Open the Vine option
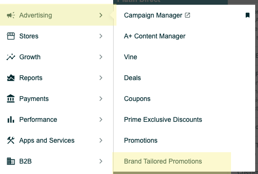This screenshot has height=174, width=258. (131, 57)
